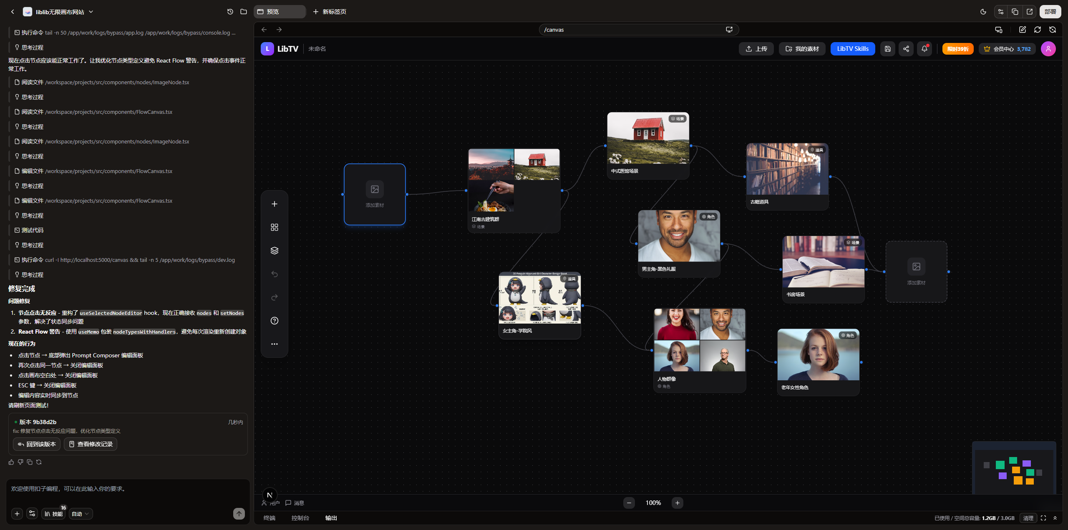Open the grid layout icon in sidebar

click(x=274, y=227)
